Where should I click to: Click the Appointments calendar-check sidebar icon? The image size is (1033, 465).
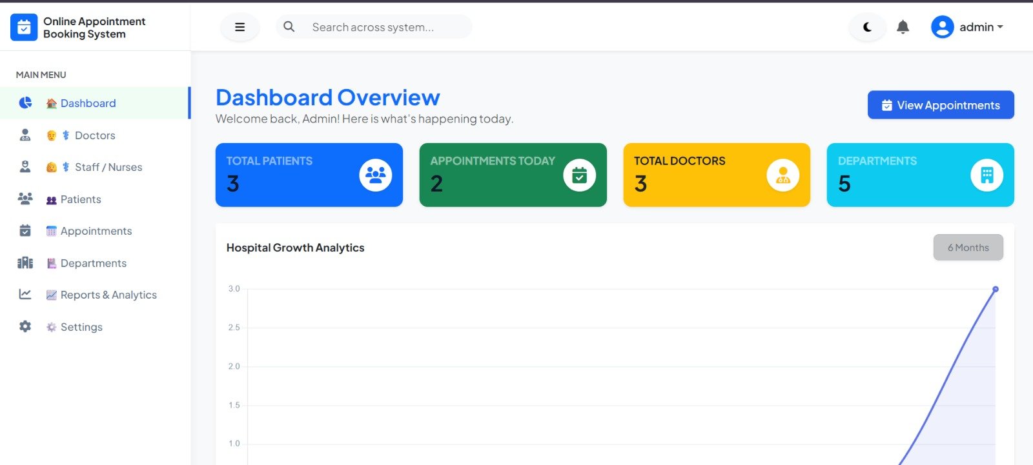click(x=25, y=230)
